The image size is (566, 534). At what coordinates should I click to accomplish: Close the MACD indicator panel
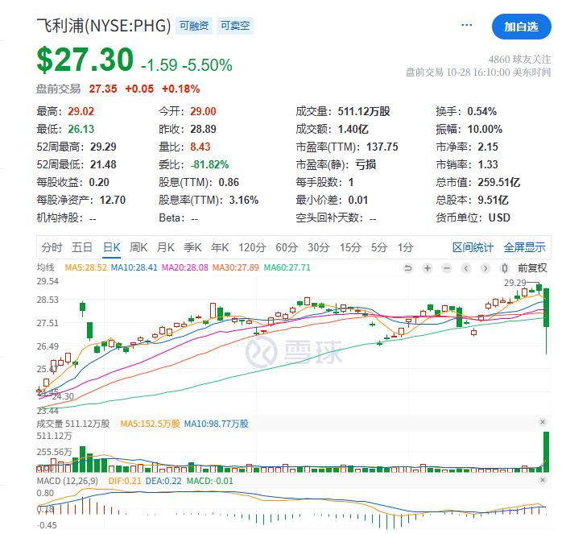click(x=543, y=481)
